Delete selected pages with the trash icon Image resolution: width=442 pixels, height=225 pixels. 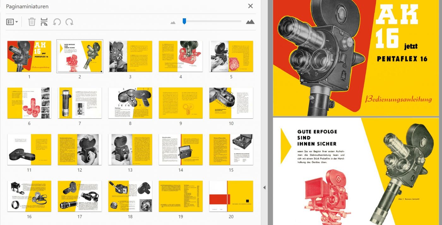coord(32,22)
